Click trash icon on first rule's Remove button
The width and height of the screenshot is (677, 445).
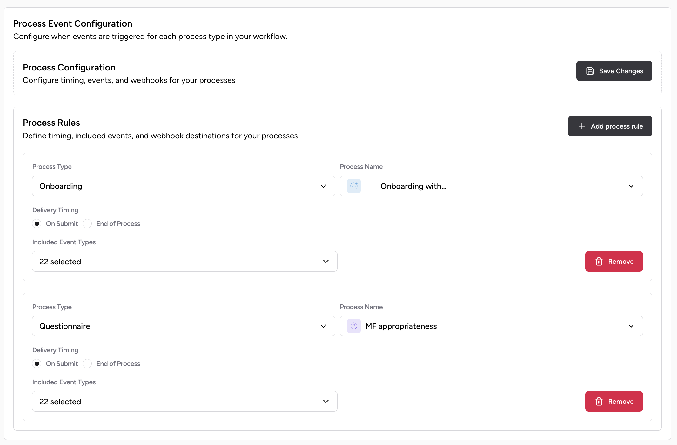[599, 262]
